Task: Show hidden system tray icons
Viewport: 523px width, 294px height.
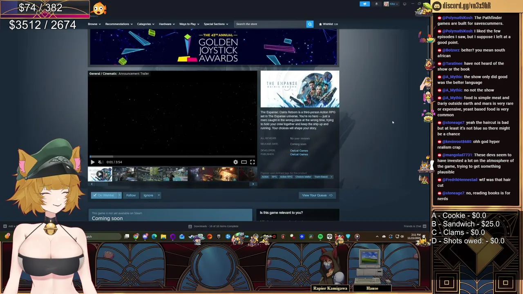Action: [377, 236]
